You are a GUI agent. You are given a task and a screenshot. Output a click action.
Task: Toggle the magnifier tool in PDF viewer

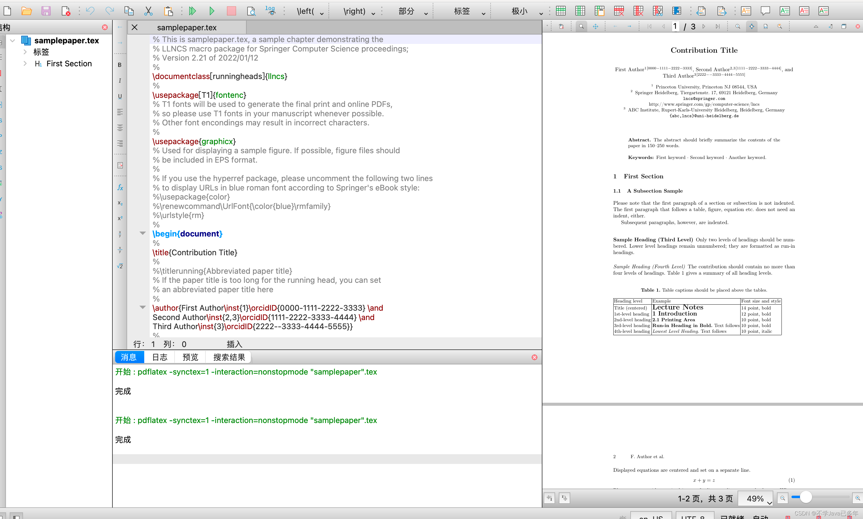coord(581,27)
